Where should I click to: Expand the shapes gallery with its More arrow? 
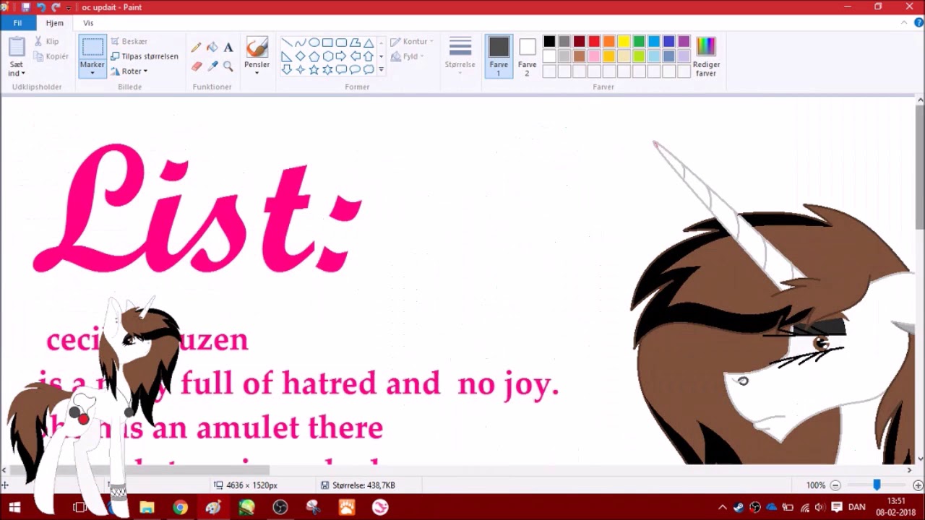(381, 69)
